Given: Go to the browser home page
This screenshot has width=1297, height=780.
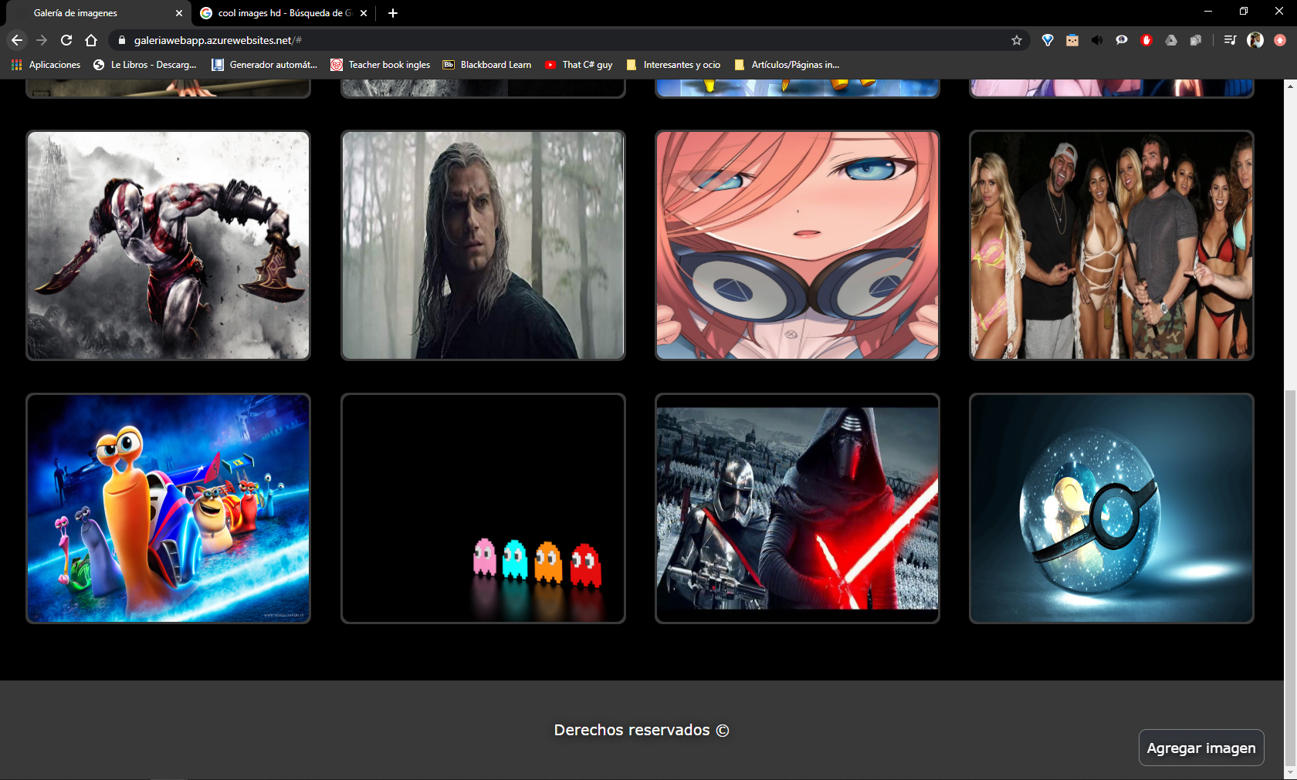Looking at the screenshot, I should tap(91, 40).
